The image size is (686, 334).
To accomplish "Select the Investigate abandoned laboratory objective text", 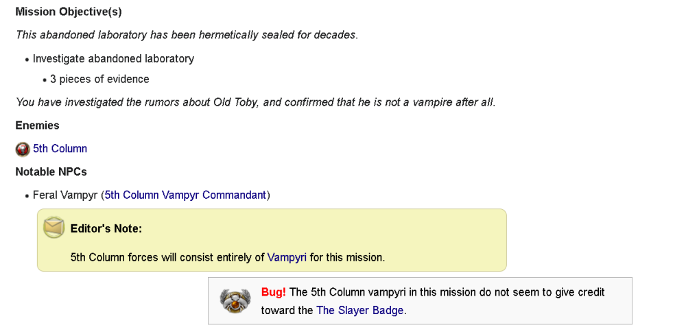I will click(113, 59).
